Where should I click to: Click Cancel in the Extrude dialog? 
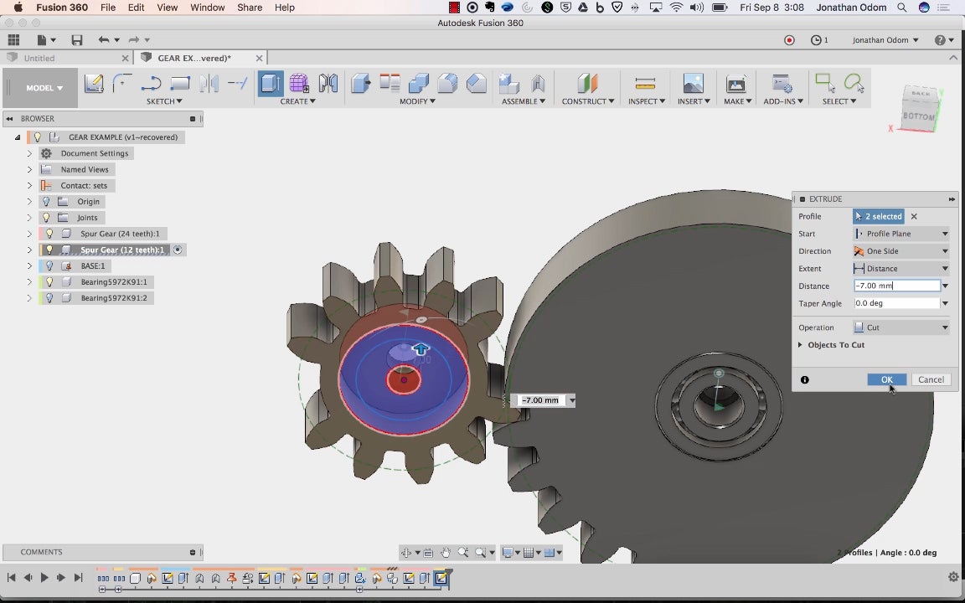[931, 379]
